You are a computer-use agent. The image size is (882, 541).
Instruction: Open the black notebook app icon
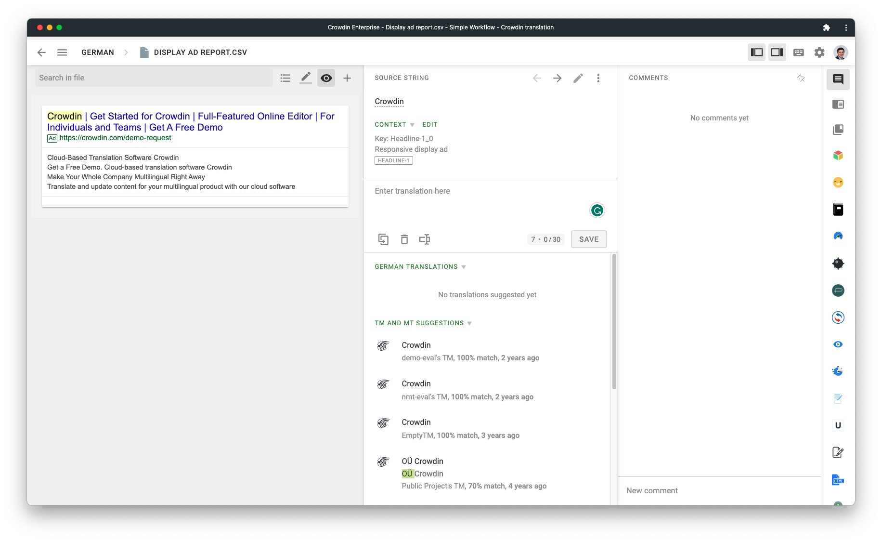coord(838,210)
